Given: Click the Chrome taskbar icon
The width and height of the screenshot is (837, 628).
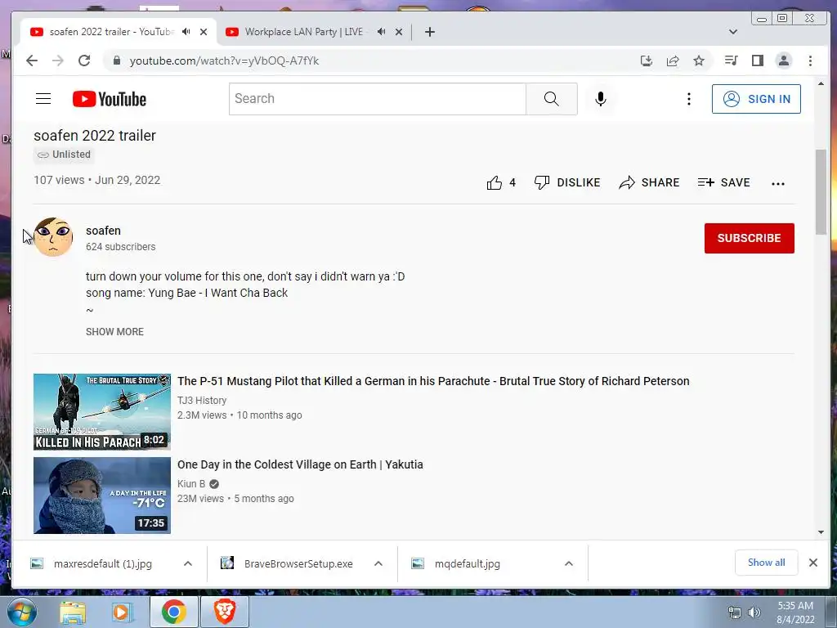Looking at the screenshot, I should coord(174,612).
